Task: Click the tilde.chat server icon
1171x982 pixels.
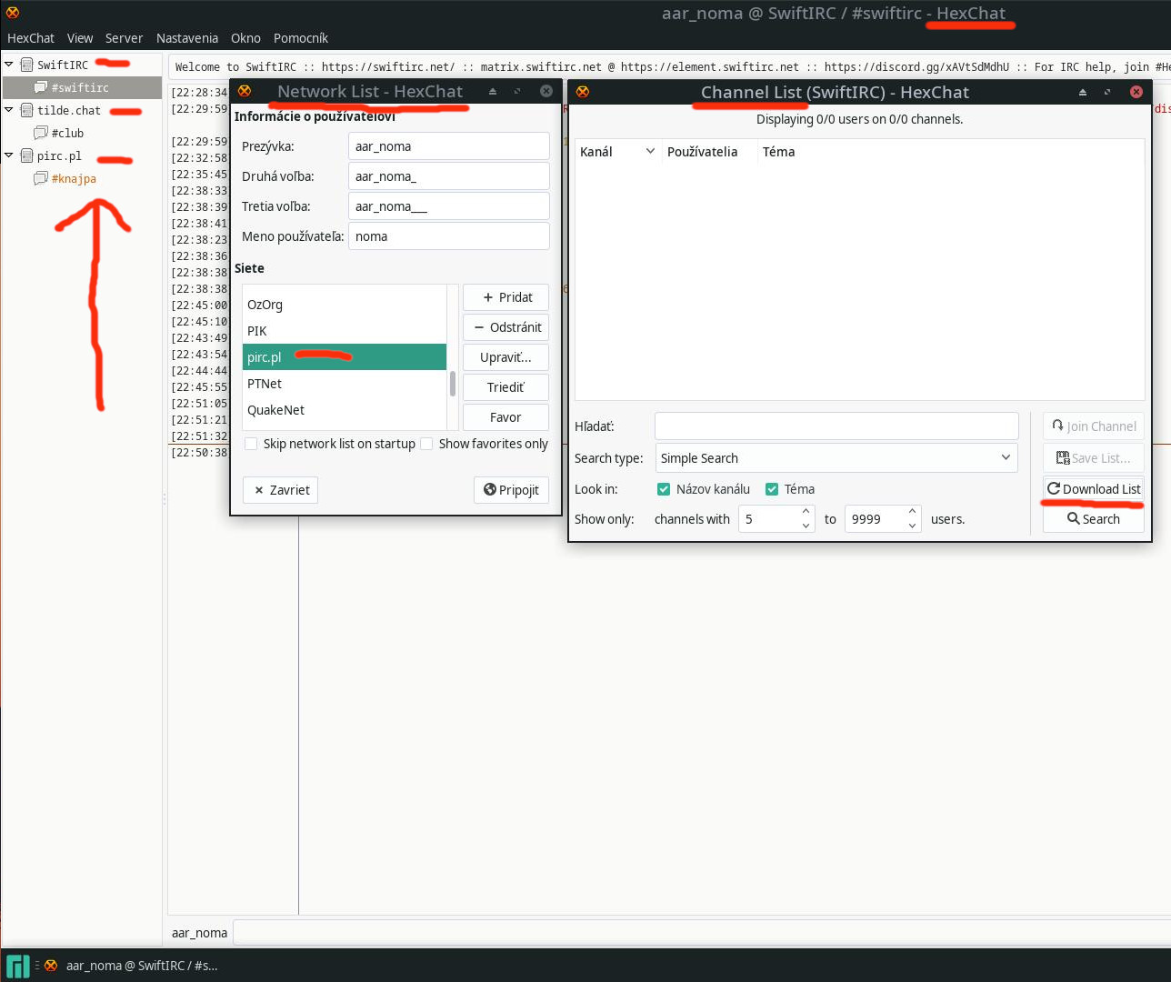Action: tap(26, 111)
